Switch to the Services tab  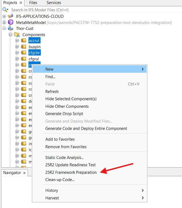pyautogui.click(x=54, y=3)
